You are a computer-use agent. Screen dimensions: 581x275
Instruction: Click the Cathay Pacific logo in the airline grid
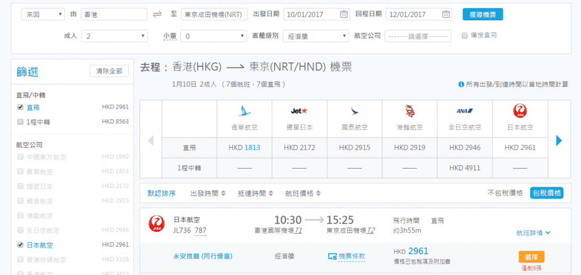[x=355, y=110]
